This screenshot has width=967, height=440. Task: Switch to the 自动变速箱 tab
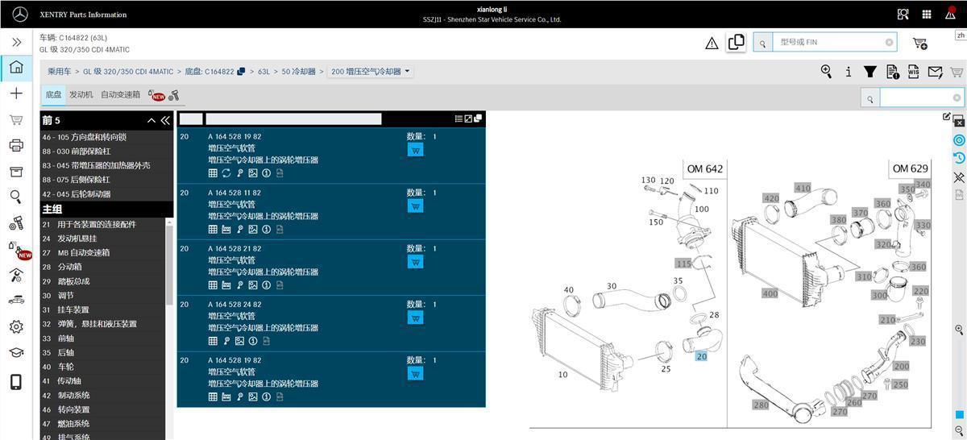click(120, 95)
